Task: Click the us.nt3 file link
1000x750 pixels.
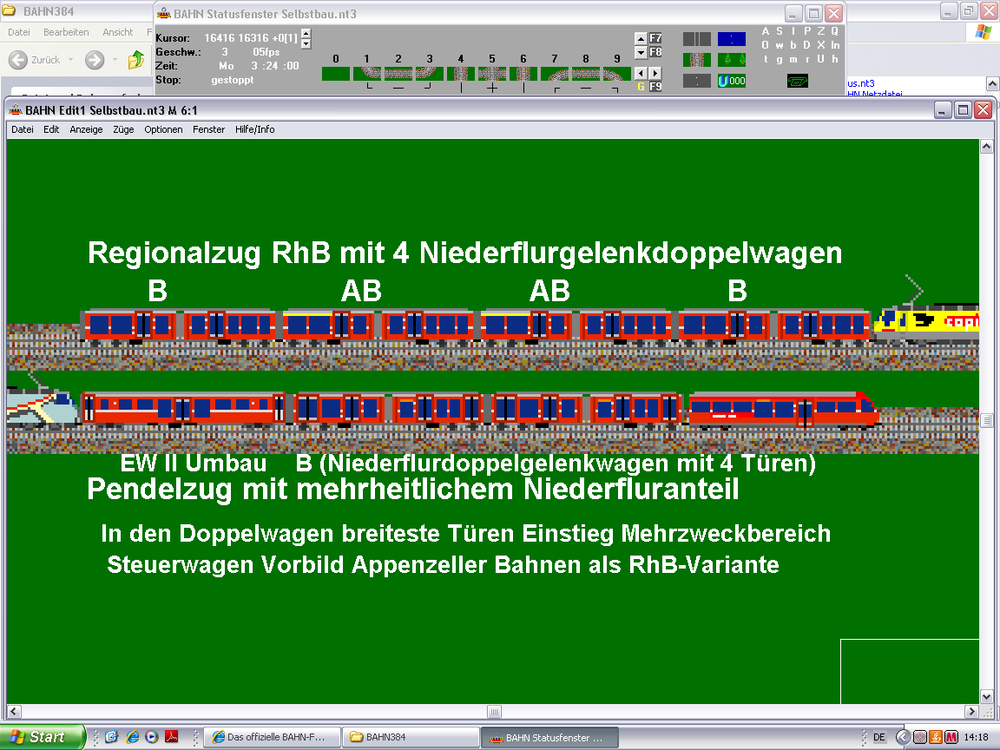Action: pos(861,83)
